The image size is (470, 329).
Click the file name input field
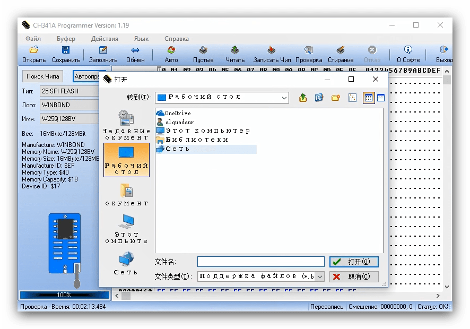(260, 262)
